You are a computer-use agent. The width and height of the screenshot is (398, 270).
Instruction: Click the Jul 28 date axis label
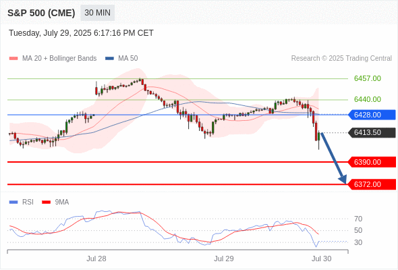point(96,259)
